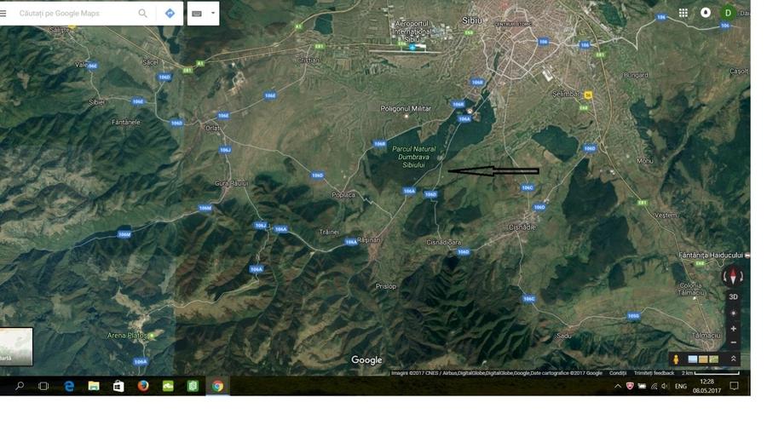Image resolution: width=767 pixels, height=431 pixels.
Task: Open the Google Maps hamburger menu
Action: [3, 13]
